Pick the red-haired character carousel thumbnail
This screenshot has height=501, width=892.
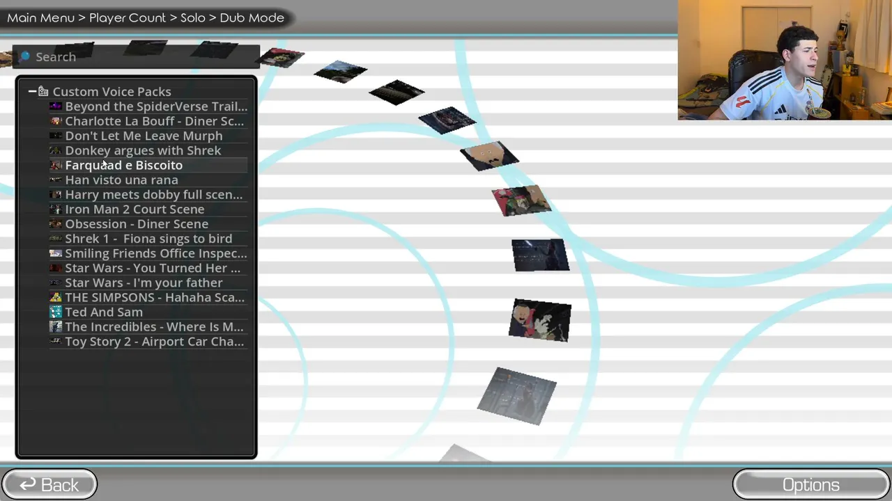click(x=521, y=200)
